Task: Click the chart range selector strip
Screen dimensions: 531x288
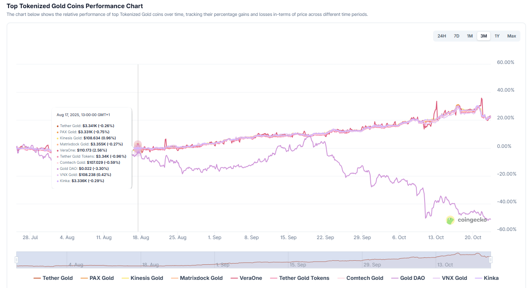Action: 253,259
